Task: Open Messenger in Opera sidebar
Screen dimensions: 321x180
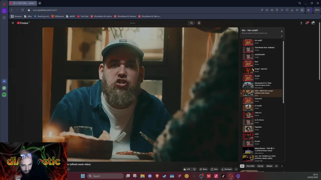Action: (4, 81)
